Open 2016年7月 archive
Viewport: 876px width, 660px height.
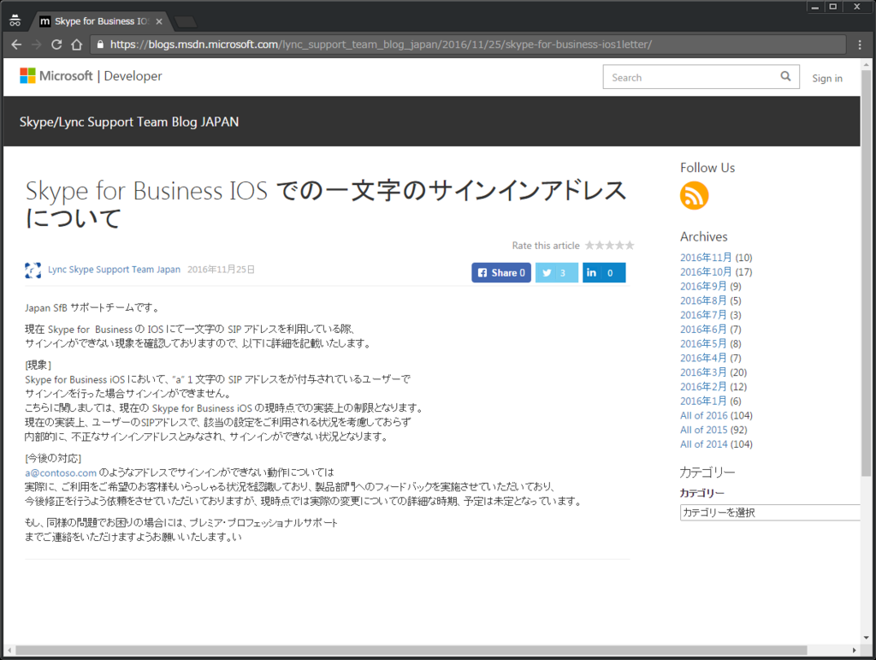click(x=703, y=315)
